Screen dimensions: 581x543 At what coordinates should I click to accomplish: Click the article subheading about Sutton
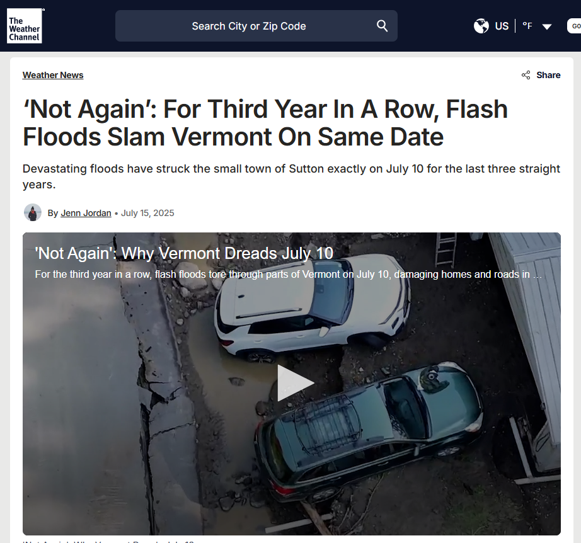[291, 176]
